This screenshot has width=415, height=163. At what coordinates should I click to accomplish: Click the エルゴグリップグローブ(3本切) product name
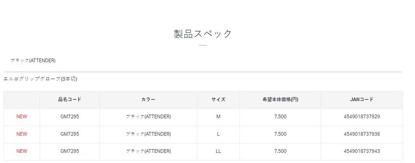tap(40, 79)
